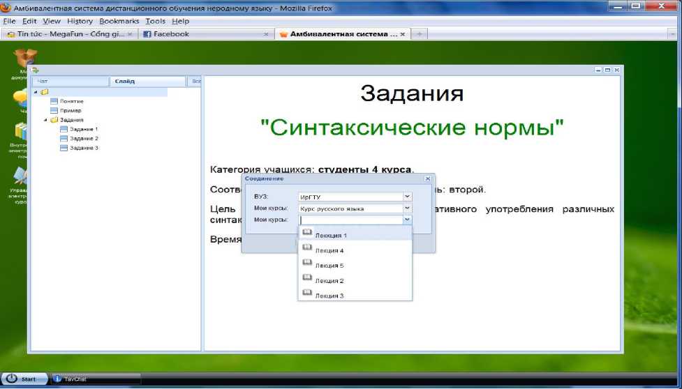Click the Start button on taskbar
Image resolution: width=682 pixels, height=389 pixels.
pos(24,379)
